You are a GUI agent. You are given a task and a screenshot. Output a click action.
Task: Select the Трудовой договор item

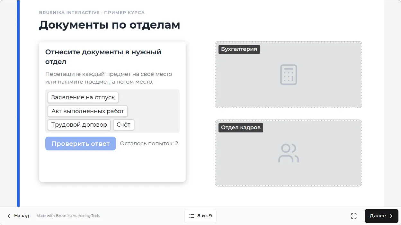point(79,125)
